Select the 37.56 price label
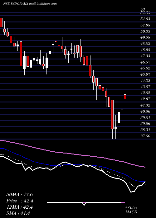The height and width of the screenshot is (218, 156). (145, 136)
